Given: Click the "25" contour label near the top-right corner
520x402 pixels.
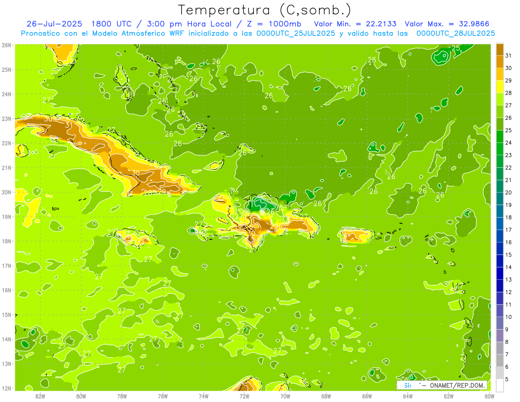Looking at the screenshot, I should click(x=456, y=48).
